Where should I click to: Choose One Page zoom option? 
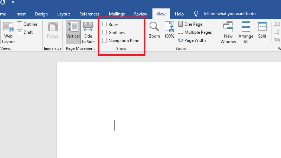(x=190, y=24)
